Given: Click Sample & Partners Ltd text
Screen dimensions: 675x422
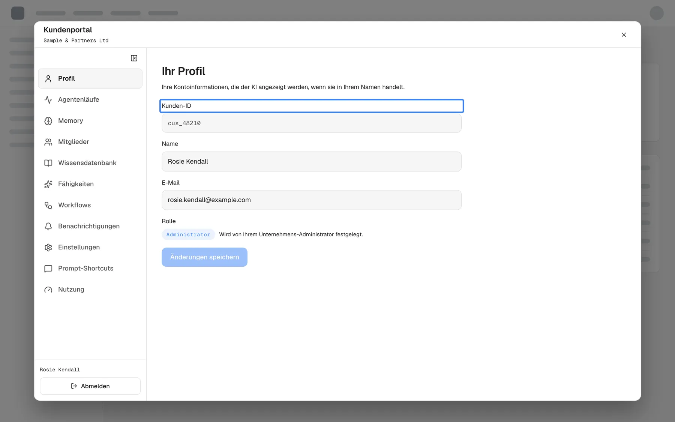Looking at the screenshot, I should point(76,41).
